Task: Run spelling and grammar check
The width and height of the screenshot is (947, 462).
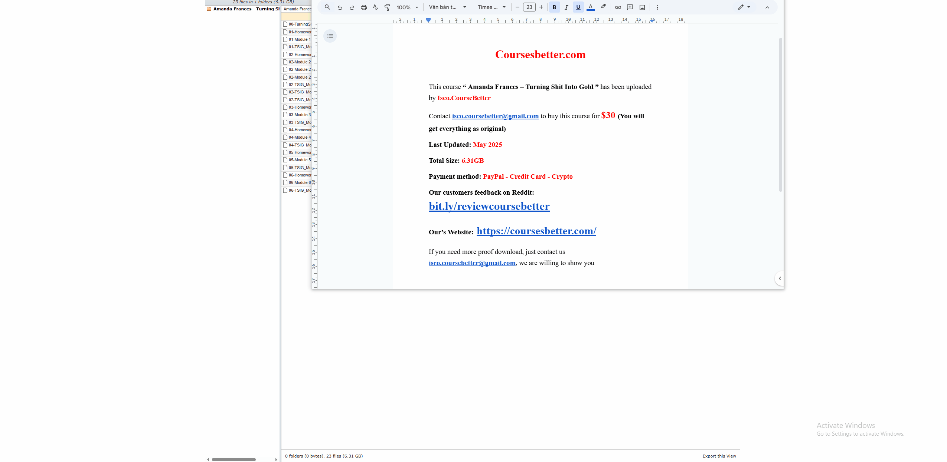Action: pyautogui.click(x=375, y=7)
